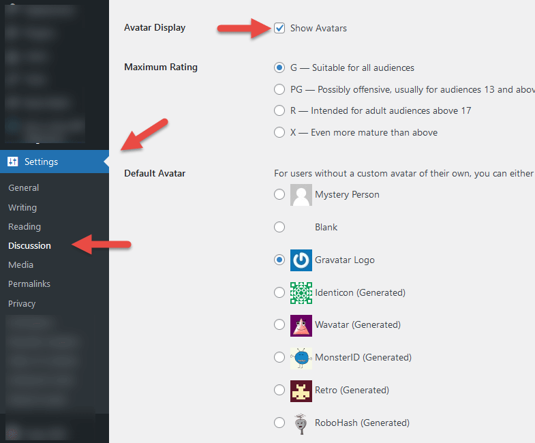Viewport: 535px width, 443px height.
Task: Click 'R — Intended for adult audiences' label
Action: (x=380, y=111)
